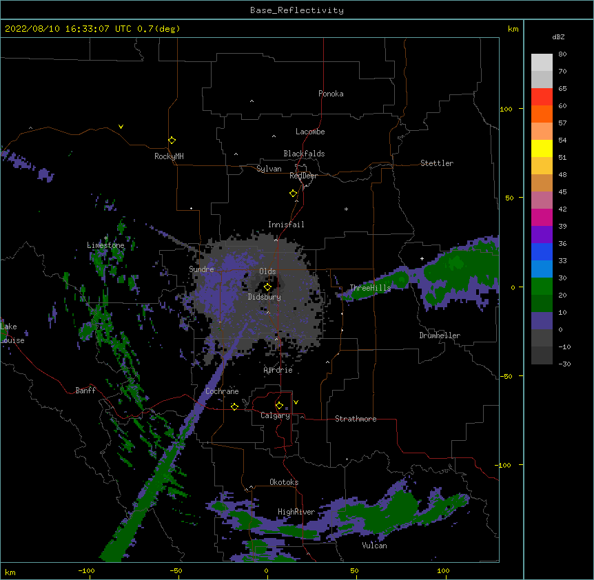Click the magenta 39 dBZ legend swatch
Screen dimensions: 594x580
point(542,217)
